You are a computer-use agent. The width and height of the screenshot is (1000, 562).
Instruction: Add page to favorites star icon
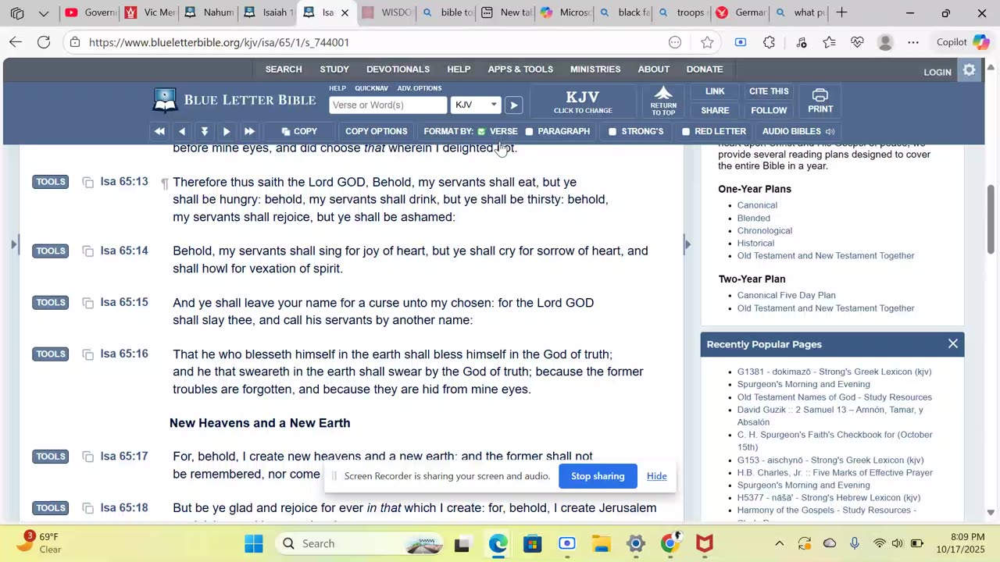707,42
